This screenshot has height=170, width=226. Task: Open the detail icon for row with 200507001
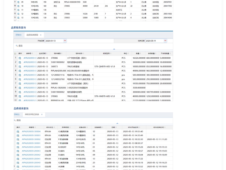tap(18, 2)
